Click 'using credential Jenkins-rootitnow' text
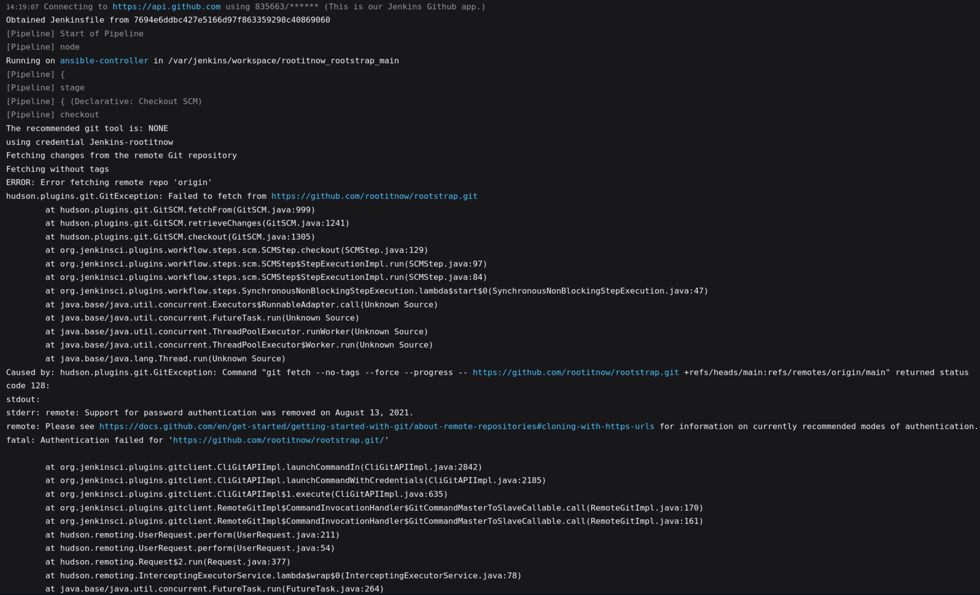This screenshot has height=595, width=980. pyautogui.click(x=89, y=142)
